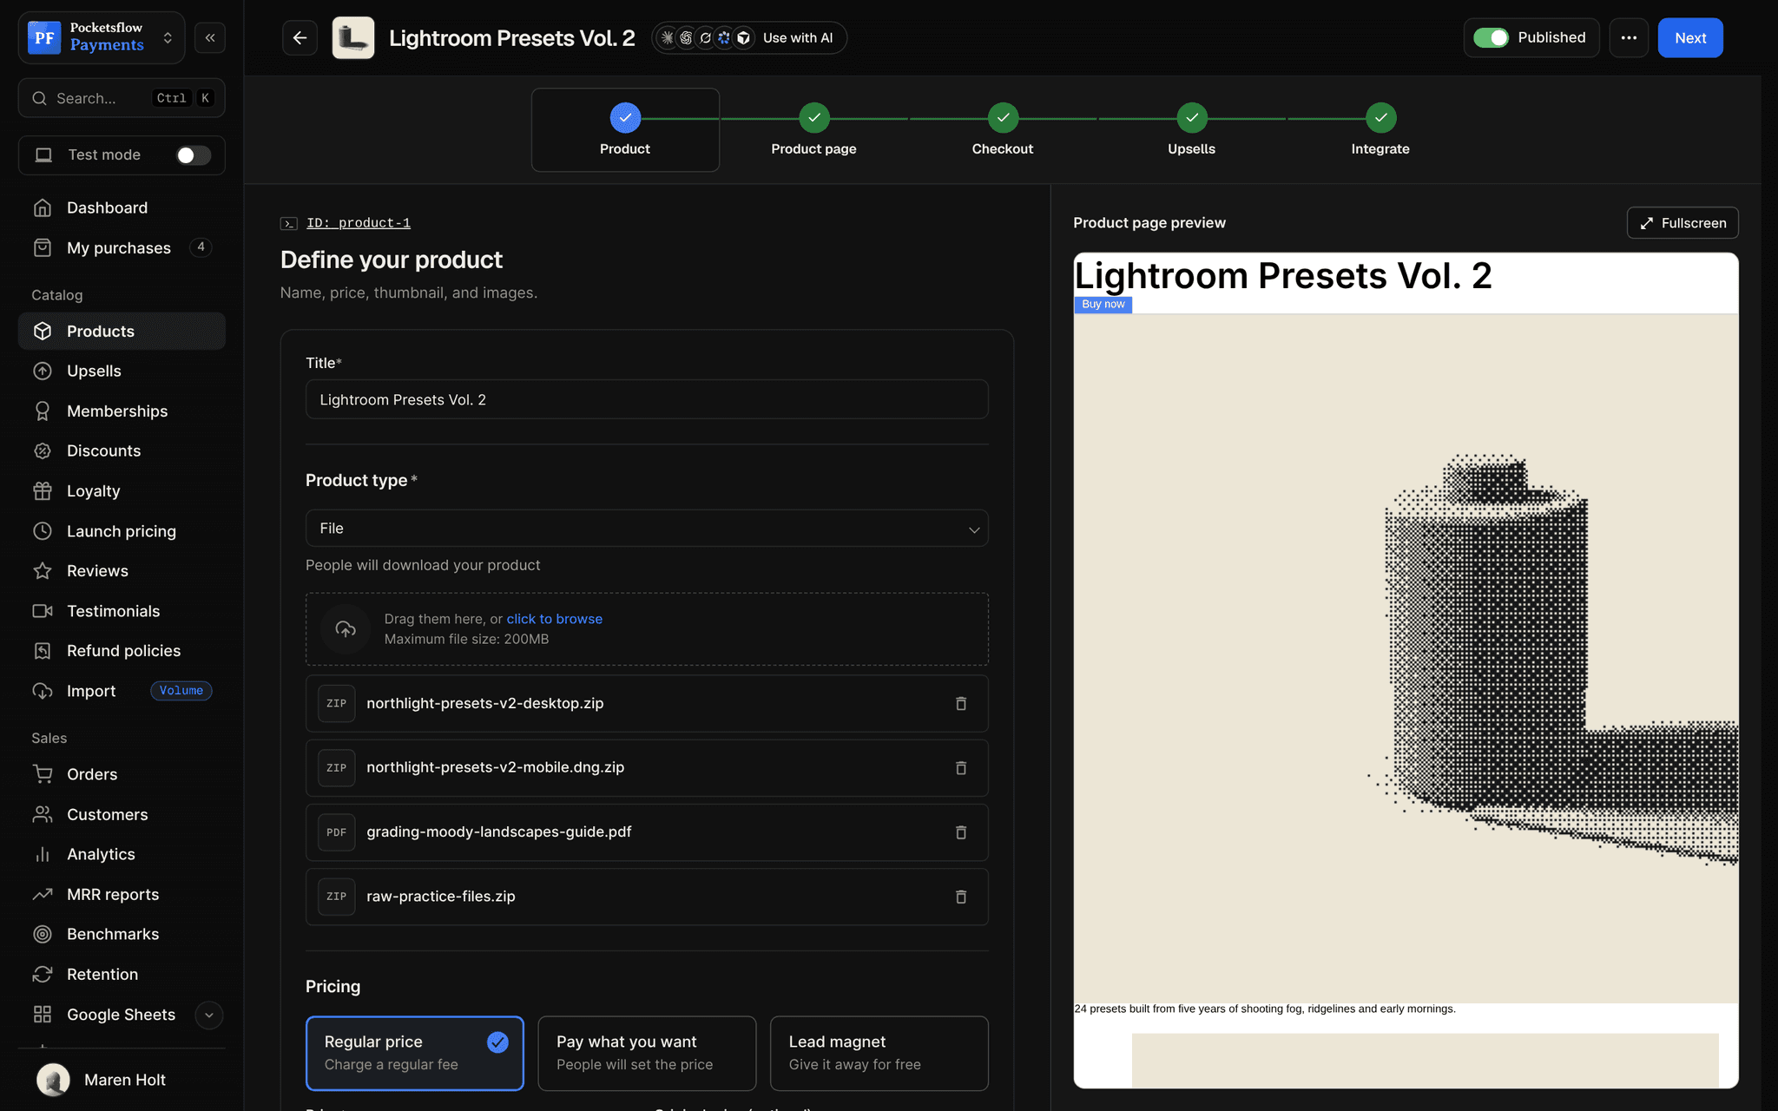The image size is (1778, 1111).
Task: Click the Import cloud icon
Action: (x=43, y=690)
